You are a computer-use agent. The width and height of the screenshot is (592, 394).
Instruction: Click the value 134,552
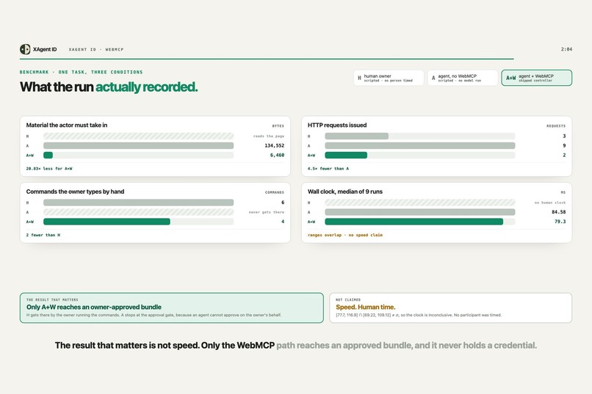[275, 145]
